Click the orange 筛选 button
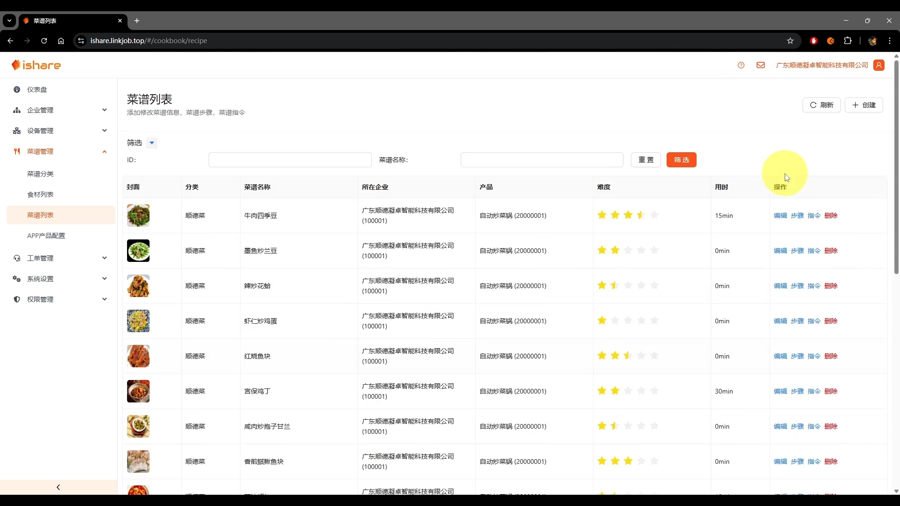This screenshot has width=900, height=506. [681, 160]
